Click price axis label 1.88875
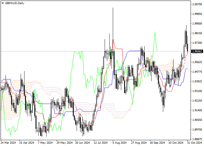Image resolution: width=204 pixels, height=146 pixels. [x=197, y=139]
